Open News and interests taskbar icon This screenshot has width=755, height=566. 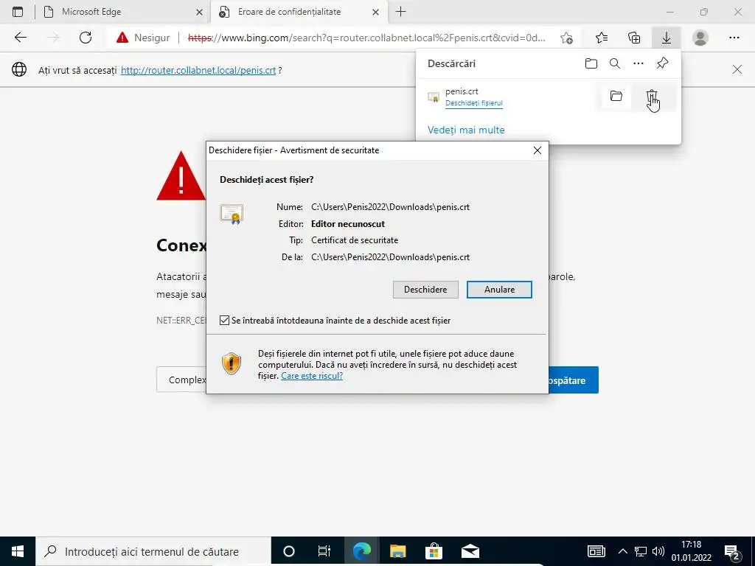(596, 551)
